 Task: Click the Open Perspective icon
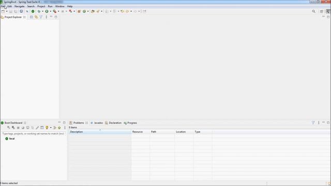click(322, 11)
